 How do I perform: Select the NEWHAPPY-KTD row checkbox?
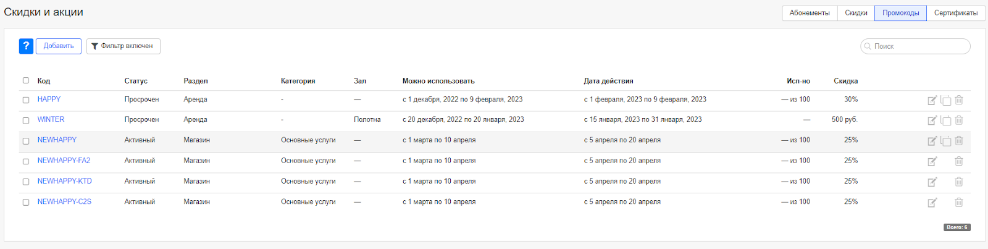coord(26,182)
